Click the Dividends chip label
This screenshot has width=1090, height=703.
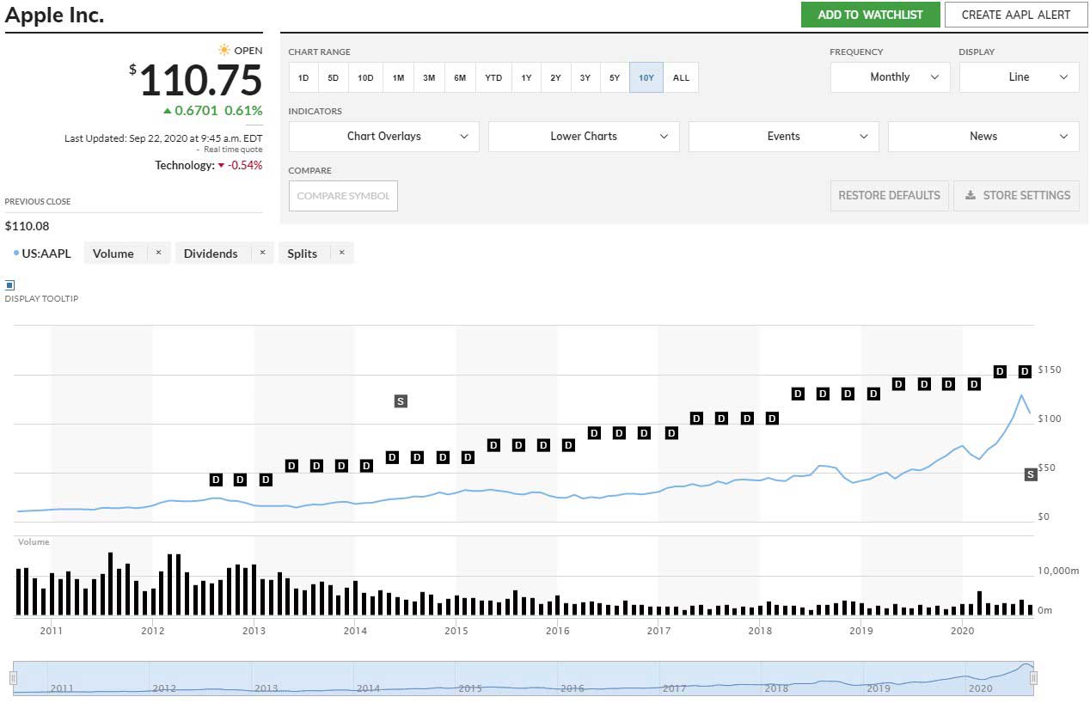(x=211, y=254)
